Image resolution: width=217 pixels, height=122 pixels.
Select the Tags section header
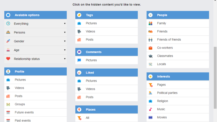(x=106, y=15)
